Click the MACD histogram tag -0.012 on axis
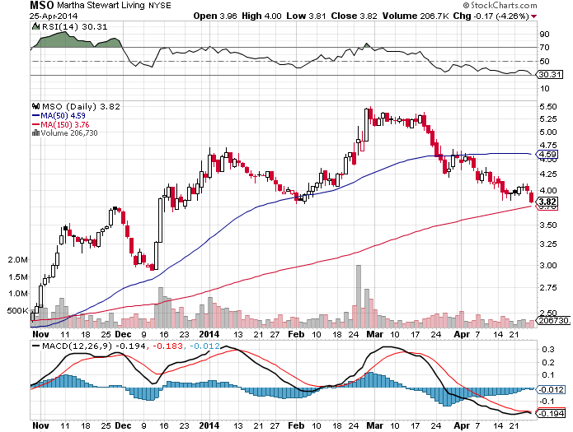573x432 pixels. point(551,390)
